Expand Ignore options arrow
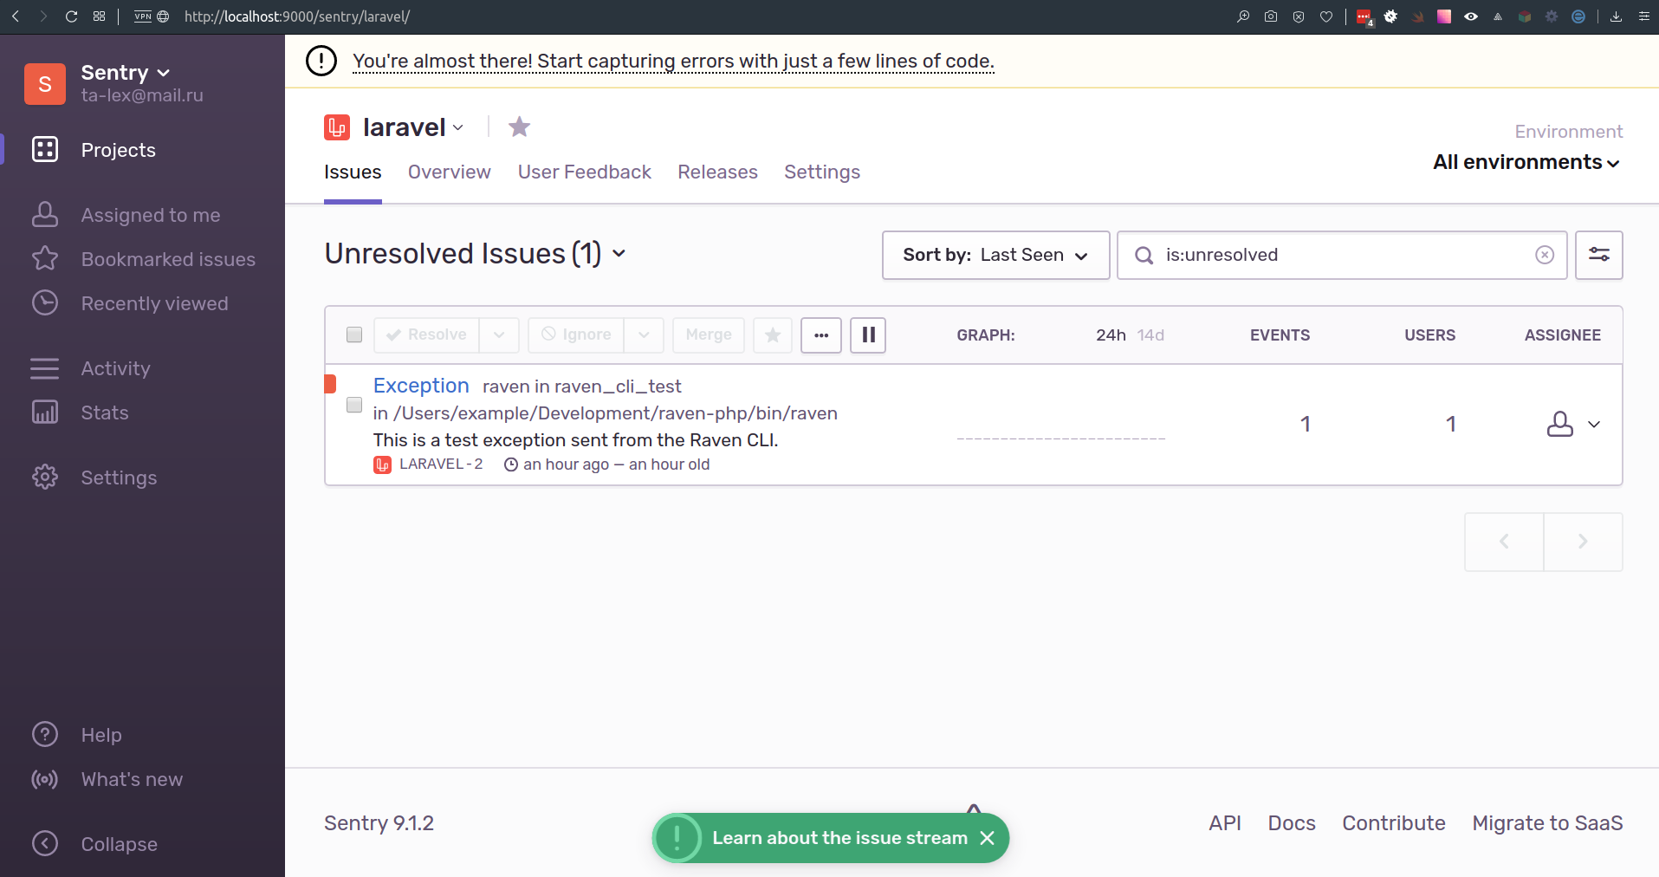Image resolution: width=1659 pixels, height=877 pixels. (x=644, y=335)
